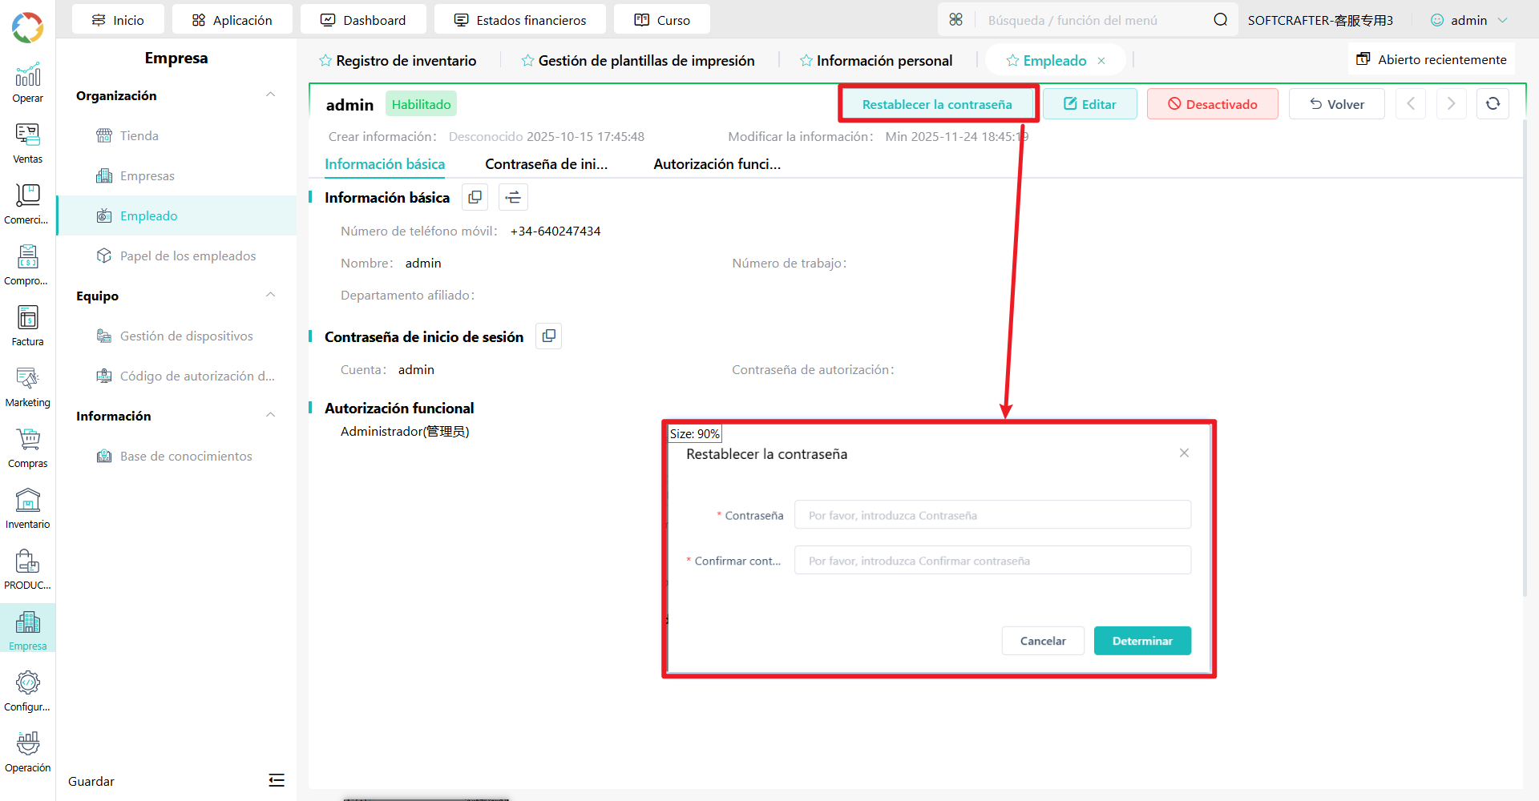
Task: Click copy icon beside Contraseña de inicio de sesión
Action: [x=549, y=336]
